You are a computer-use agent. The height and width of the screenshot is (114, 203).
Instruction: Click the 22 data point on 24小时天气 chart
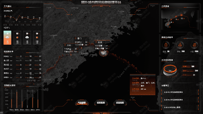[x=22, y=18]
